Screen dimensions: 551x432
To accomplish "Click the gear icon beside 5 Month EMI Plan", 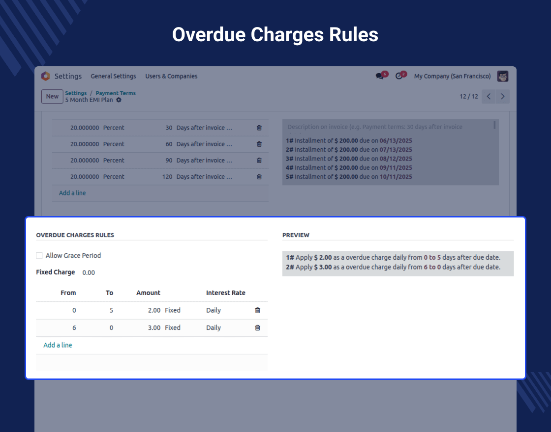I will (x=119, y=100).
